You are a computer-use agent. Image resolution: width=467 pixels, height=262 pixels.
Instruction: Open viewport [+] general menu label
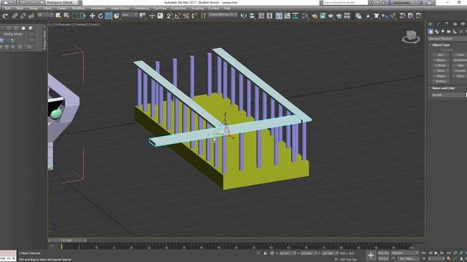tap(50, 25)
